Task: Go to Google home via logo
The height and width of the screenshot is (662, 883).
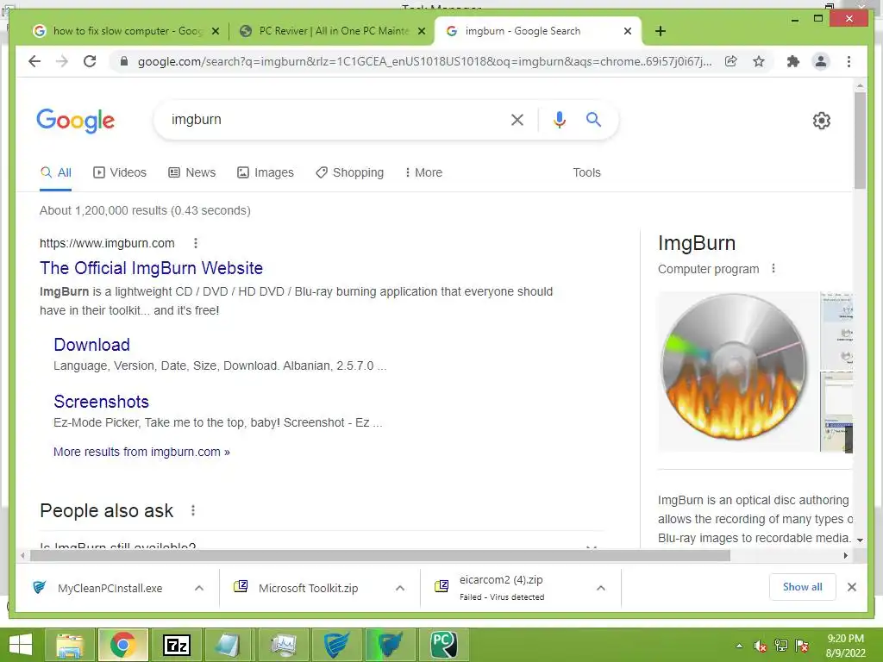Action: (x=76, y=121)
